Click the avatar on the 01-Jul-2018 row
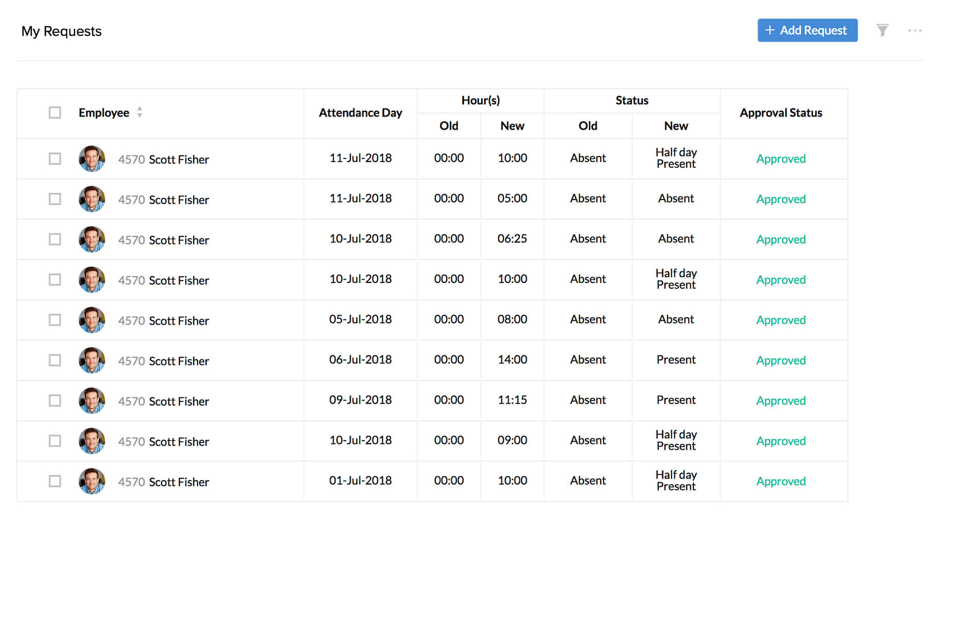 [91, 480]
